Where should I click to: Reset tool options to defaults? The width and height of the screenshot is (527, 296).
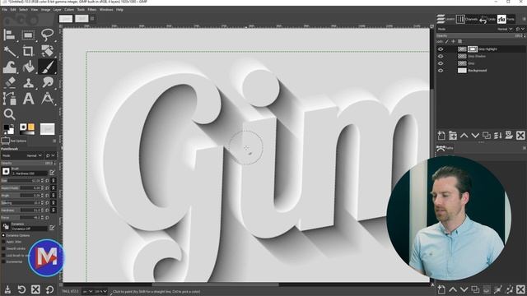(49, 289)
